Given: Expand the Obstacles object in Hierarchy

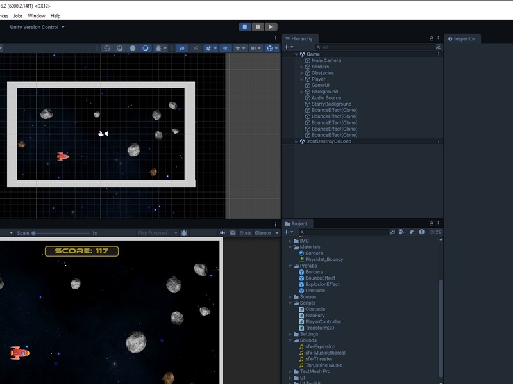Looking at the screenshot, I should pyautogui.click(x=302, y=73).
